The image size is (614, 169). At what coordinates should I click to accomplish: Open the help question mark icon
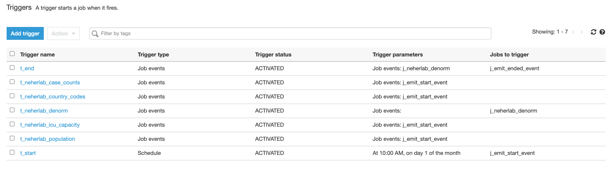602,32
